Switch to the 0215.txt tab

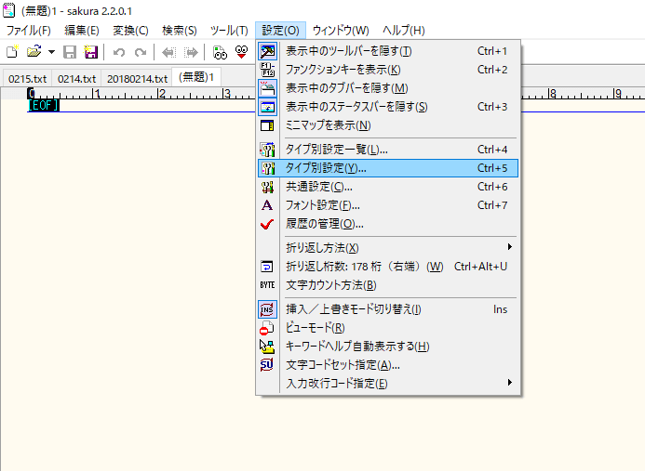point(28,78)
